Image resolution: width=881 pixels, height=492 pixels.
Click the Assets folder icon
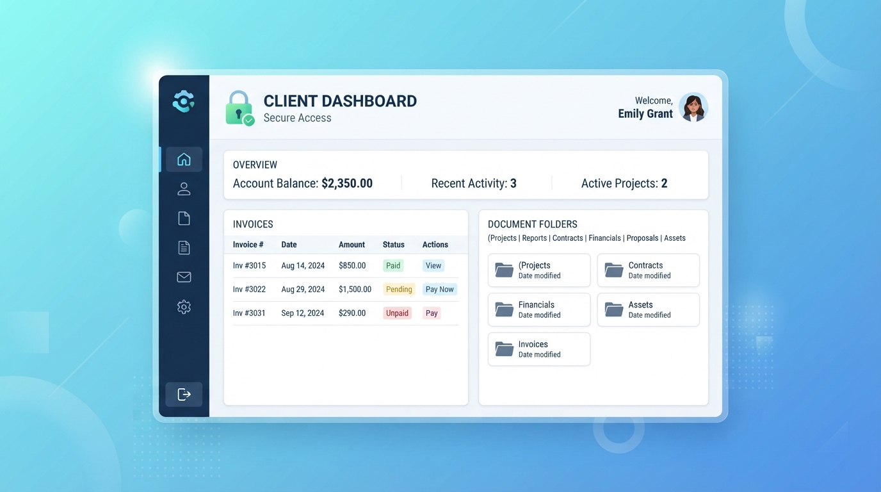pyautogui.click(x=614, y=309)
